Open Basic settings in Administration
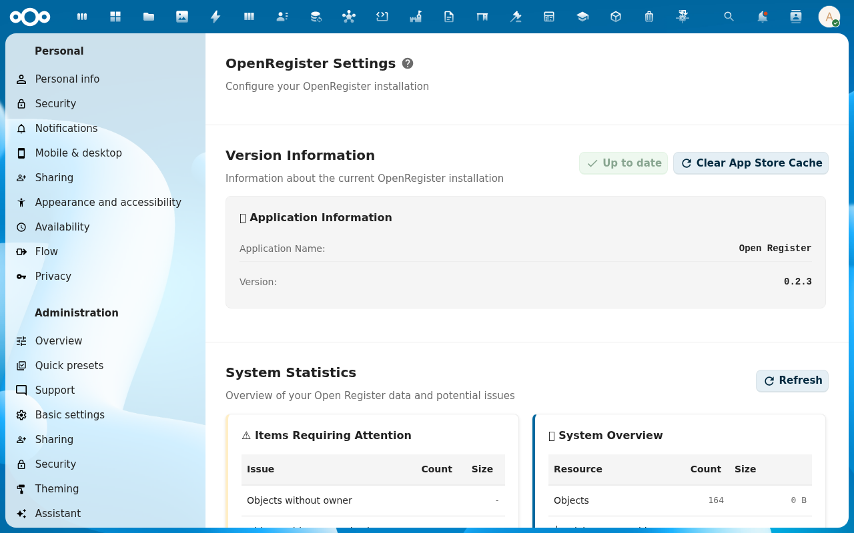The width and height of the screenshot is (854, 533). [105, 414]
